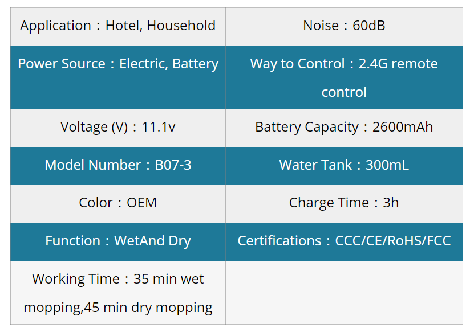Click the Color OEM cell
470x328 pixels.
pyautogui.click(x=118, y=204)
